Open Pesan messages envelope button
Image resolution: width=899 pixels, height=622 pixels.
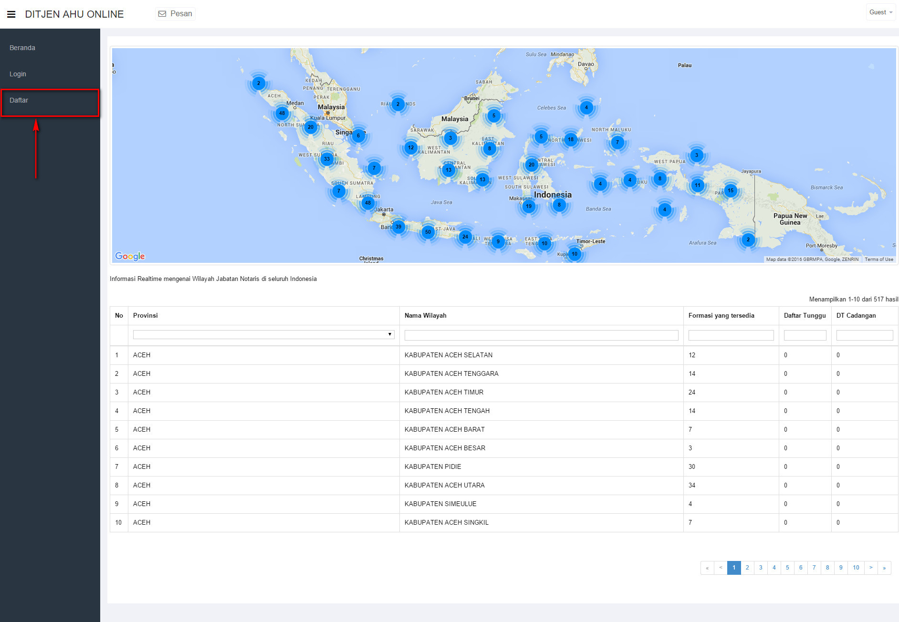[x=175, y=14]
